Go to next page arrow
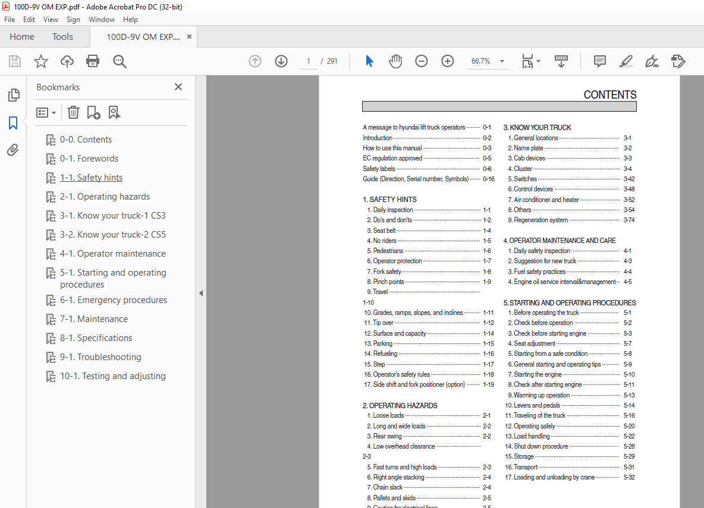This screenshot has width=704, height=508. click(281, 61)
